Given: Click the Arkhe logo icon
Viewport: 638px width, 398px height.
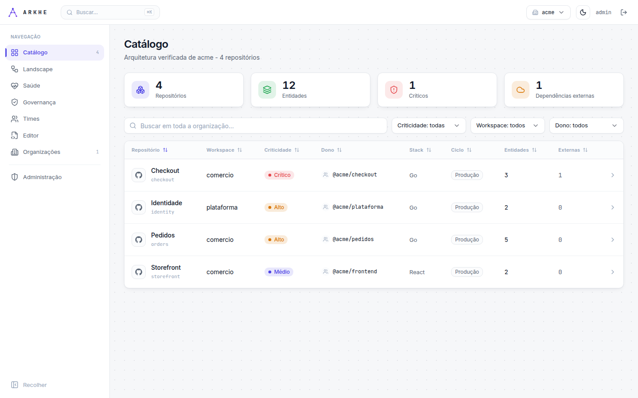Looking at the screenshot, I should 13,12.
